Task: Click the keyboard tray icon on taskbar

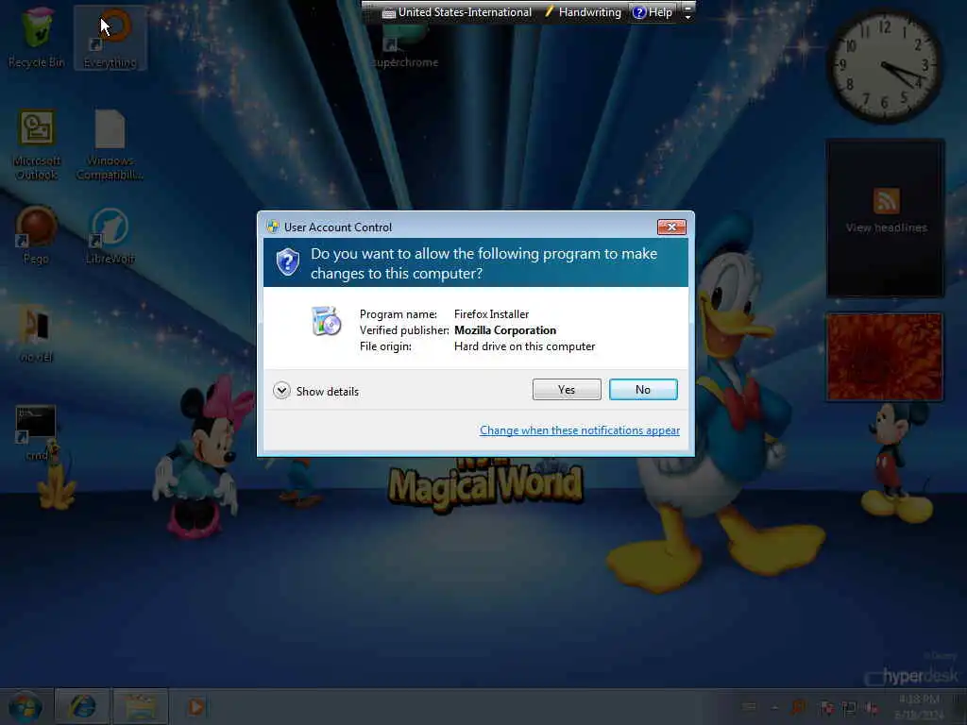Action: pyautogui.click(x=749, y=706)
